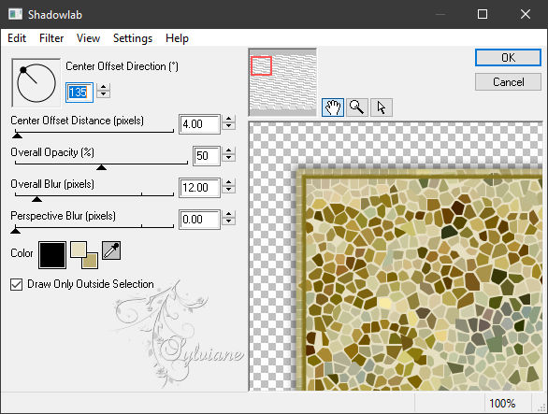Open the Settings menu
The width and height of the screenshot is (548, 414).
[133, 38]
